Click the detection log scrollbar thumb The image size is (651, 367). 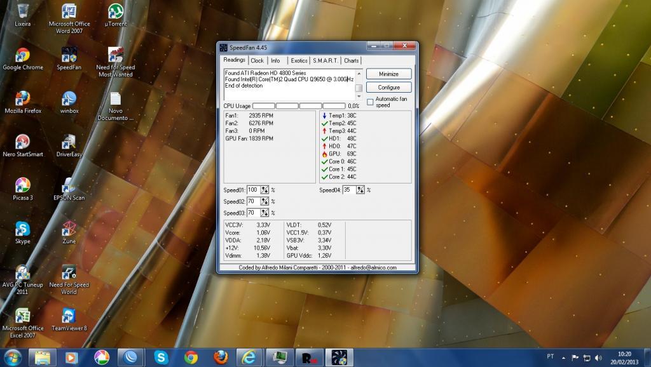pos(359,88)
